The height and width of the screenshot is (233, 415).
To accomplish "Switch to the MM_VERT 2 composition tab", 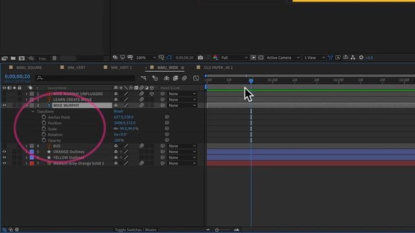I will pos(121,67).
